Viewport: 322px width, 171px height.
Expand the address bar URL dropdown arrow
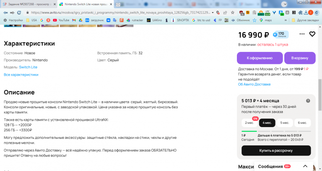(213, 13)
